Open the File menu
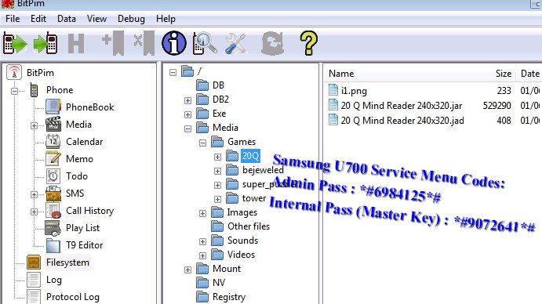The width and height of the screenshot is (542, 304). tap(13, 19)
